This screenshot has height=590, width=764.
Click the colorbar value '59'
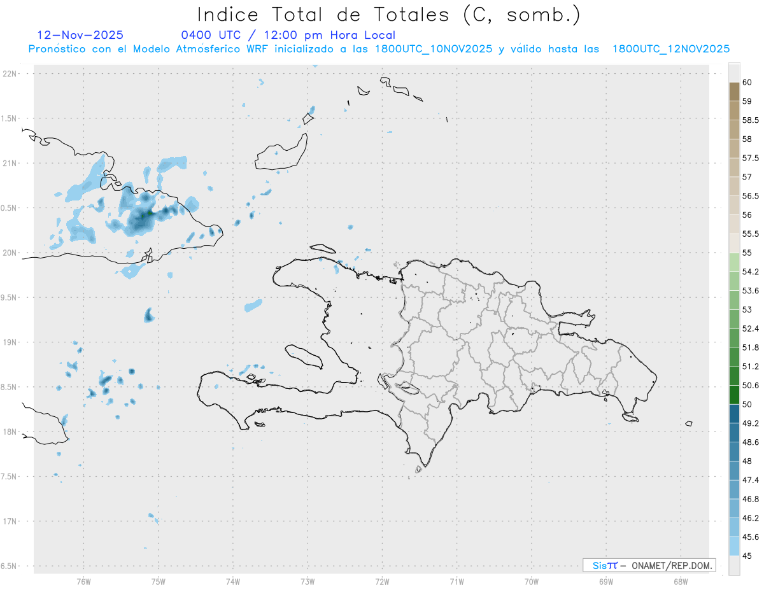click(747, 101)
